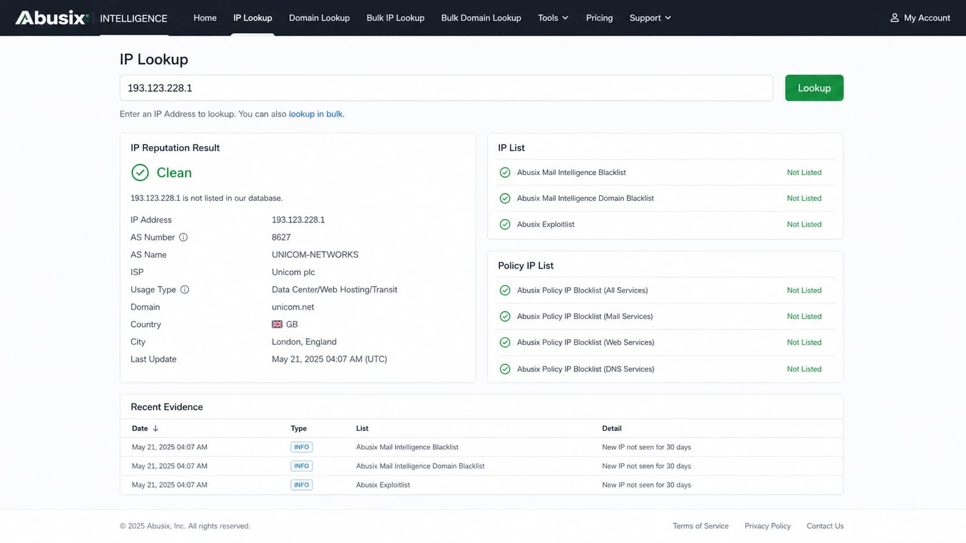
Task: Click the Date column sort arrow
Action: tap(155, 429)
